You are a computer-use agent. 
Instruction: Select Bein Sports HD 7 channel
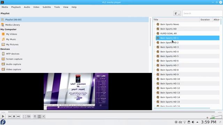point(187,65)
